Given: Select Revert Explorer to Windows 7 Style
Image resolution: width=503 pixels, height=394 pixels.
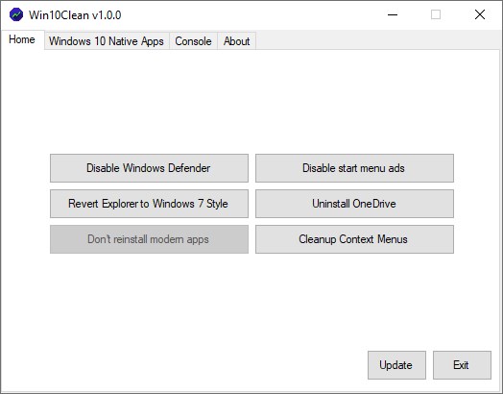Looking at the screenshot, I should point(149,204).
